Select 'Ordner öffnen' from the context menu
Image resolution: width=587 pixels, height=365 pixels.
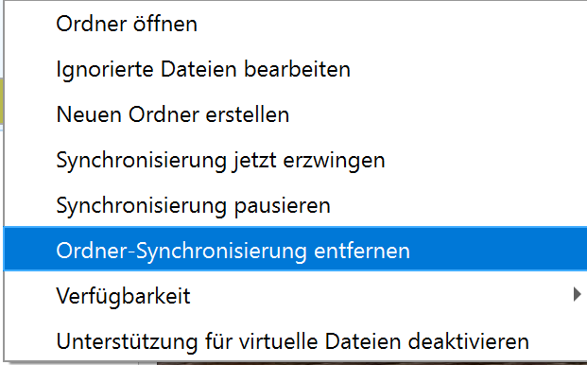[x=295, y=24]
